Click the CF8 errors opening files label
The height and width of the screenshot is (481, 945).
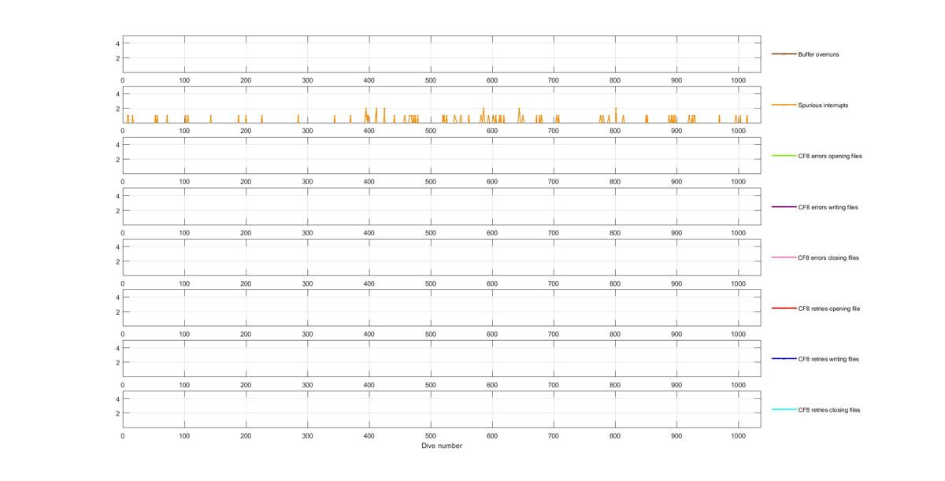tap(830, 156)
